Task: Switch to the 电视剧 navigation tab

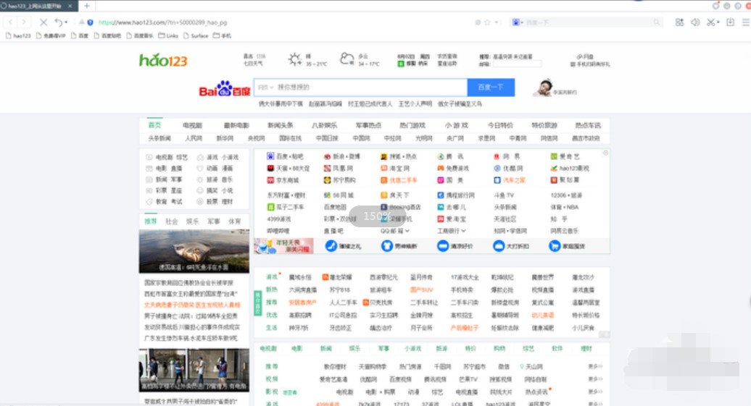Action: point(192,125)
